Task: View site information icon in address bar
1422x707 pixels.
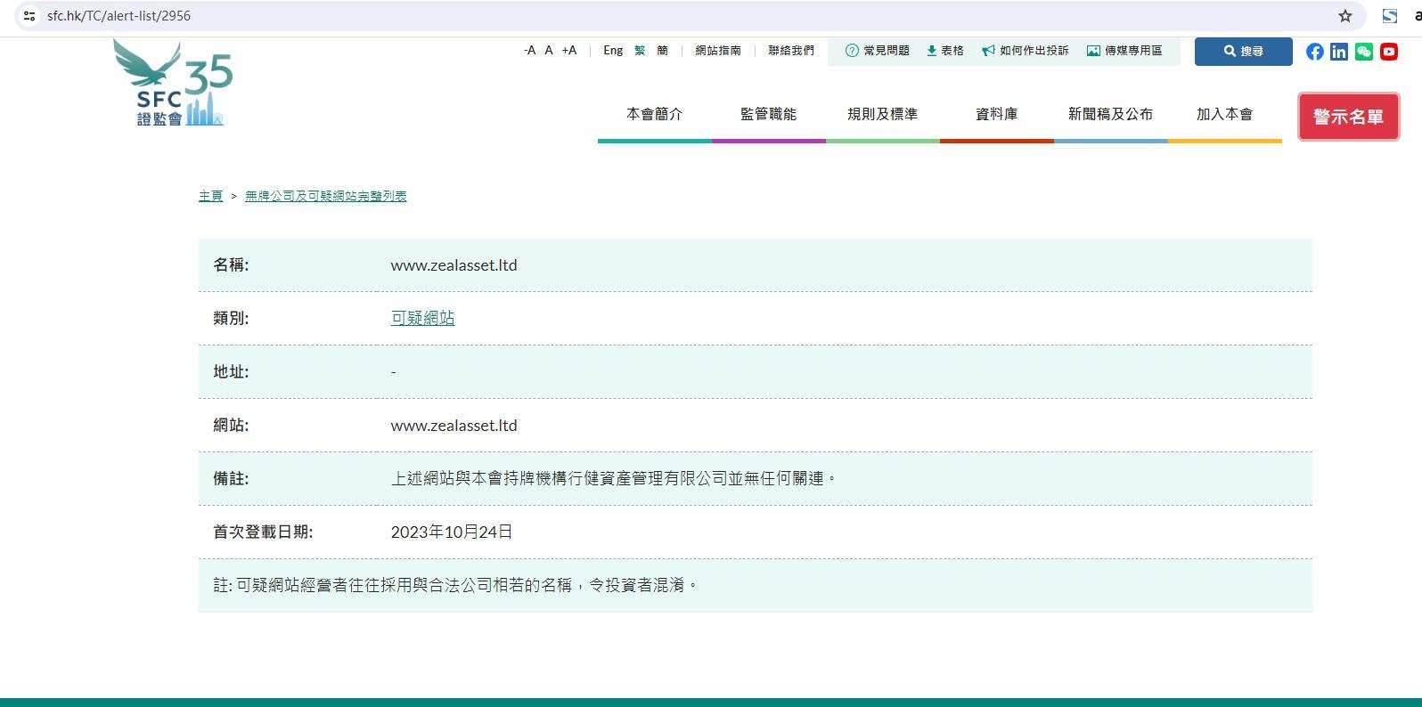Action: (x=29, y=16)
